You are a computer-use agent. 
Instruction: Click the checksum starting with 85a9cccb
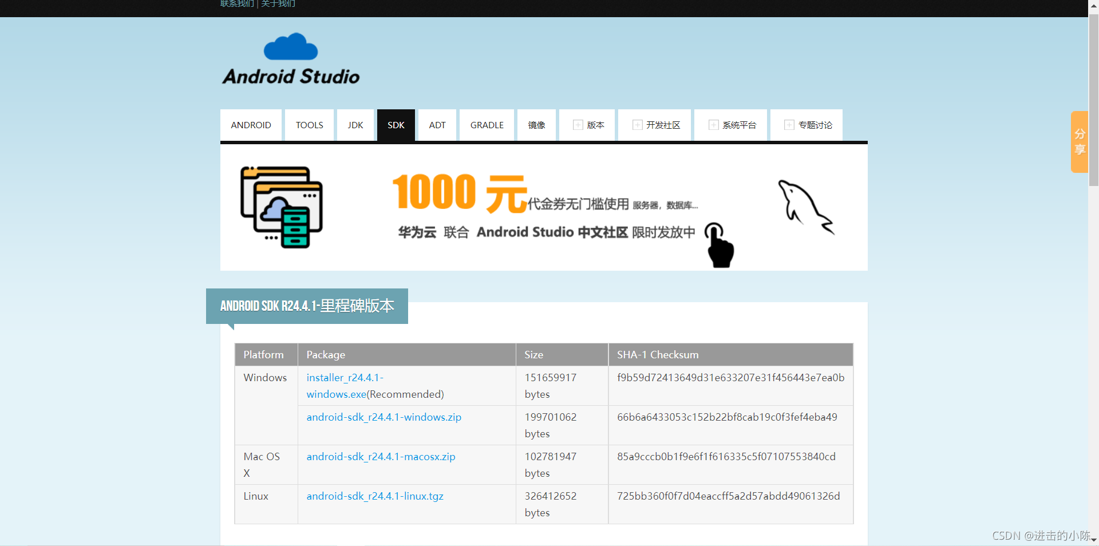[726, 457]
